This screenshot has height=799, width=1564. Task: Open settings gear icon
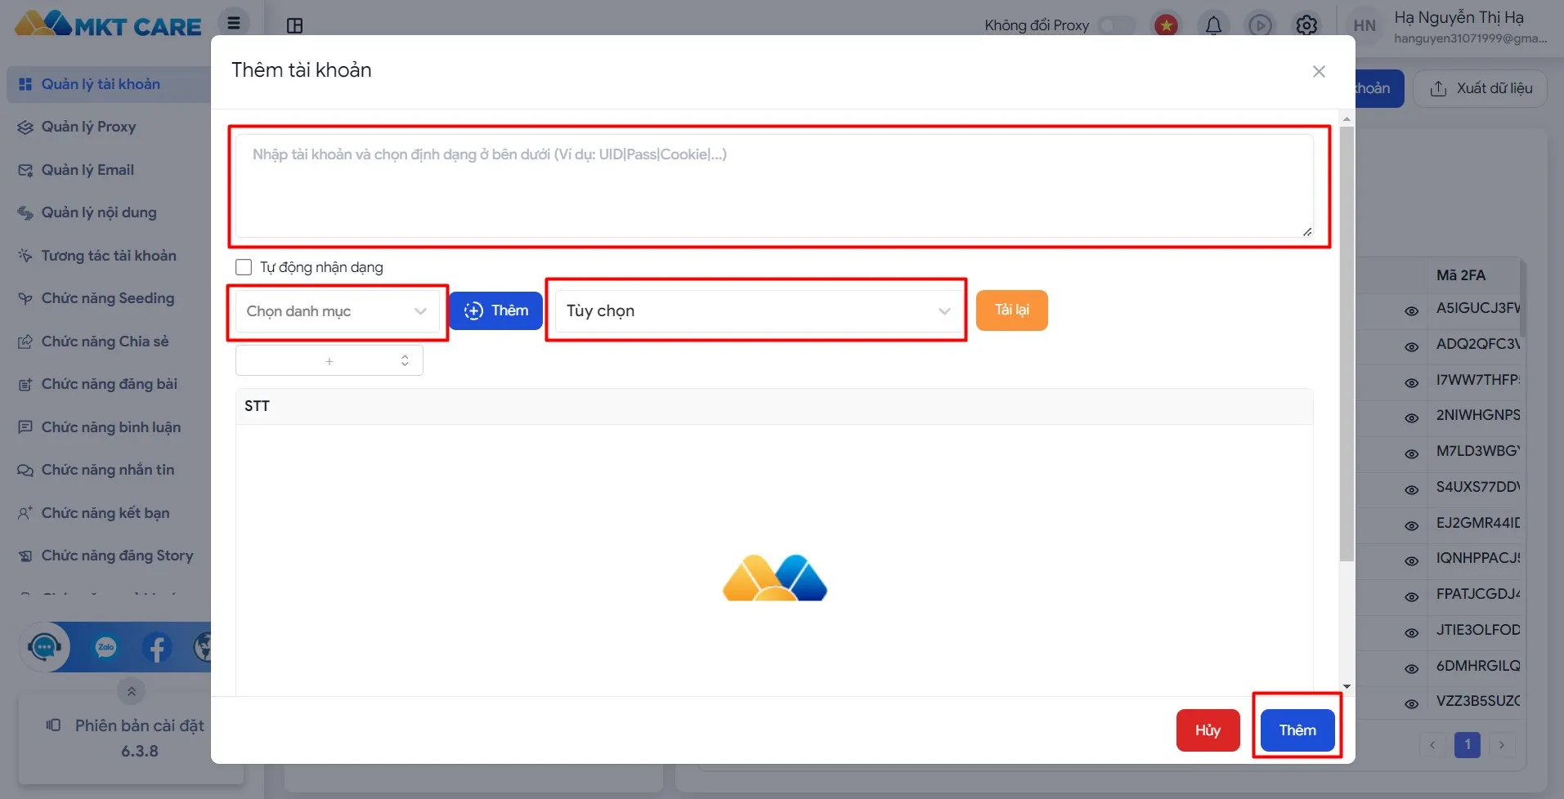point(1306,25)
